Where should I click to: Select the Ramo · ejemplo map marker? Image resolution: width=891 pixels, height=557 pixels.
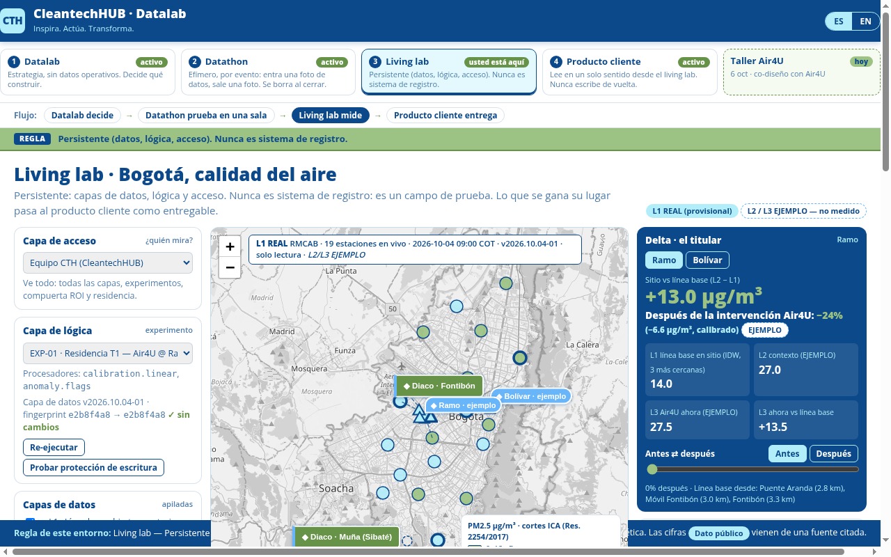[463, 405]
